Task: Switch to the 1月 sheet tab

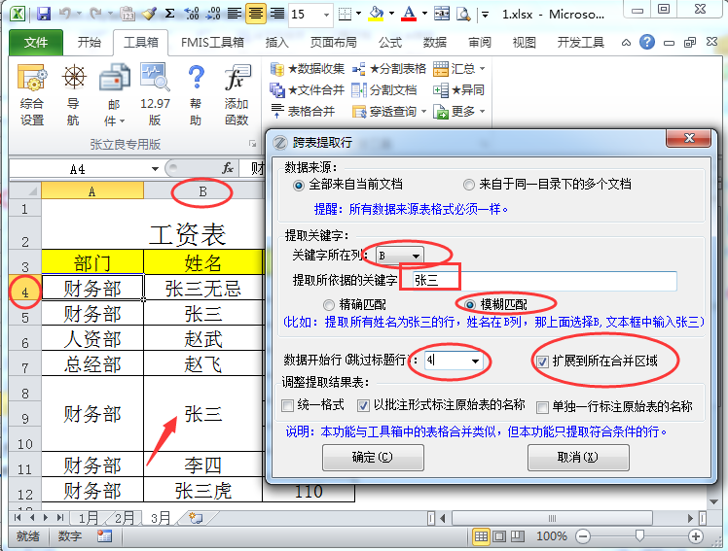Action: point(89,518)
